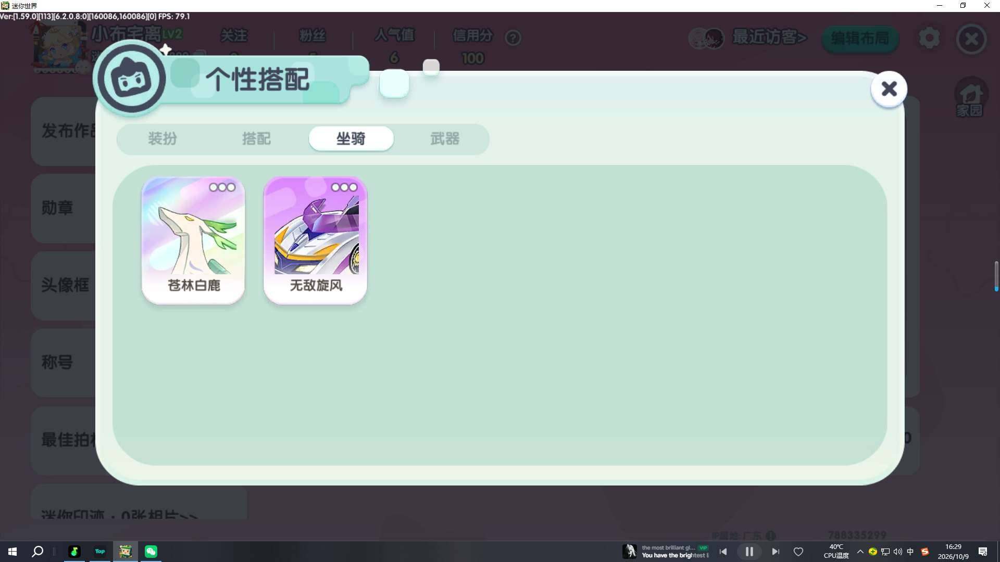Show hidden system tray icons
Viewport: 1000px width, 562px height.
point(860,552)
